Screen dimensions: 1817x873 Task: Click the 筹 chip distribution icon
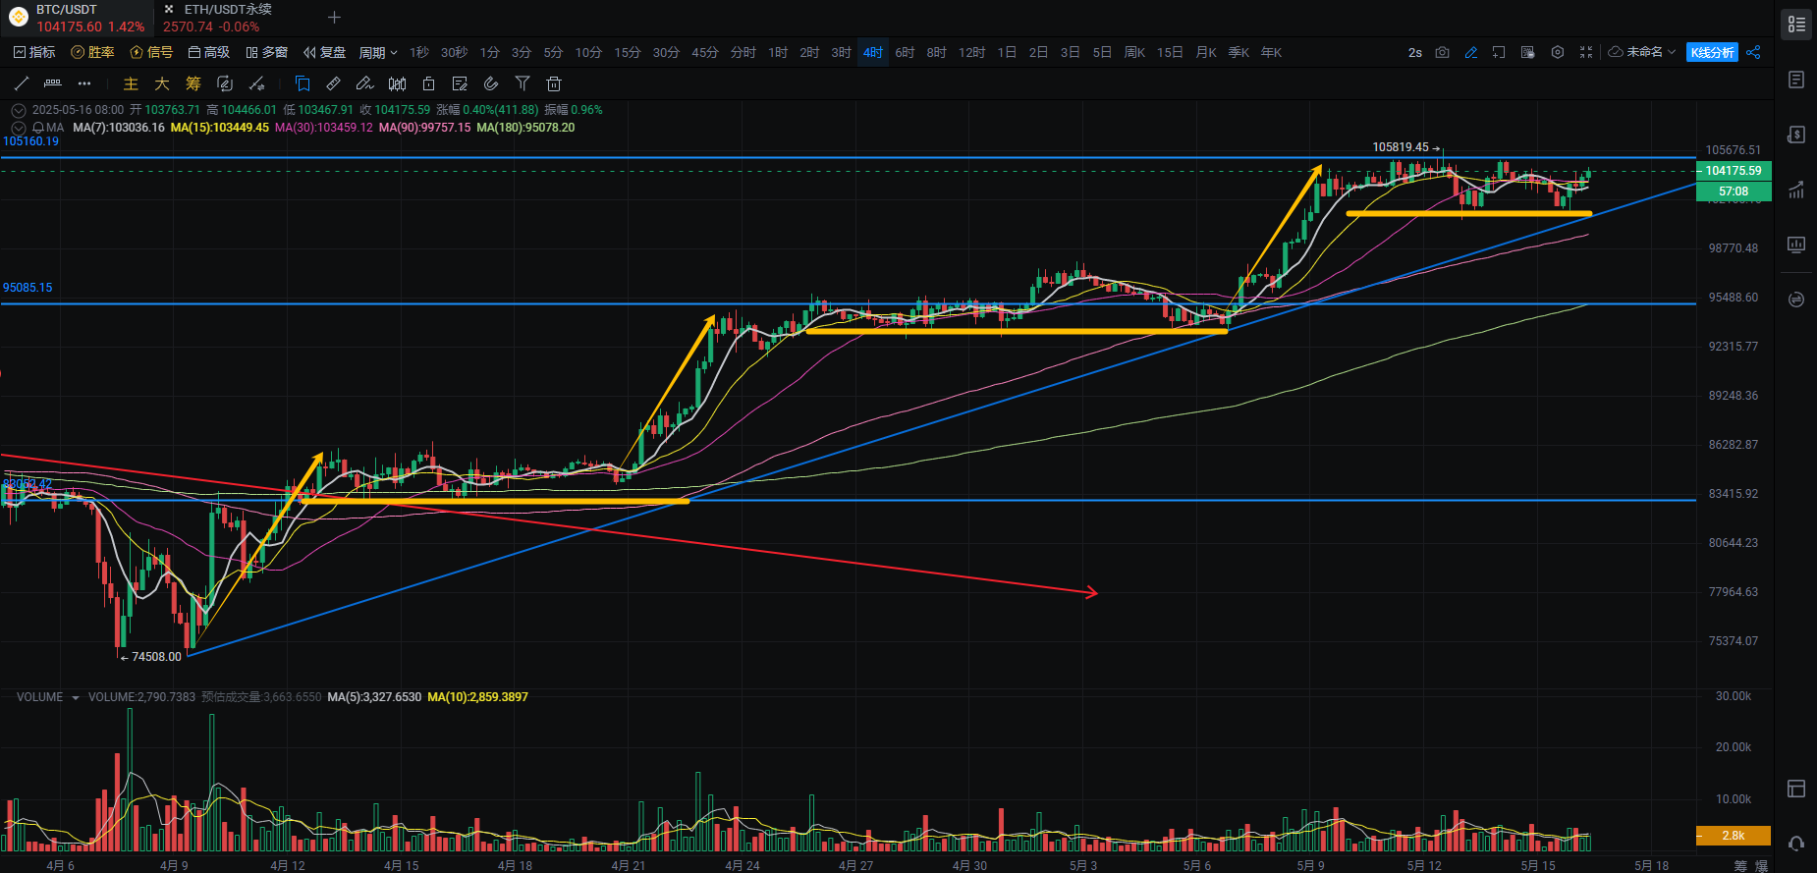pyautogui.click(x=193, y=83)
